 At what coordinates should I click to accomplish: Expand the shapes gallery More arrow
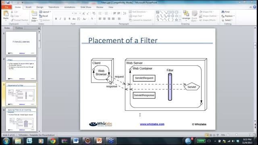click(x=180, y=20)
